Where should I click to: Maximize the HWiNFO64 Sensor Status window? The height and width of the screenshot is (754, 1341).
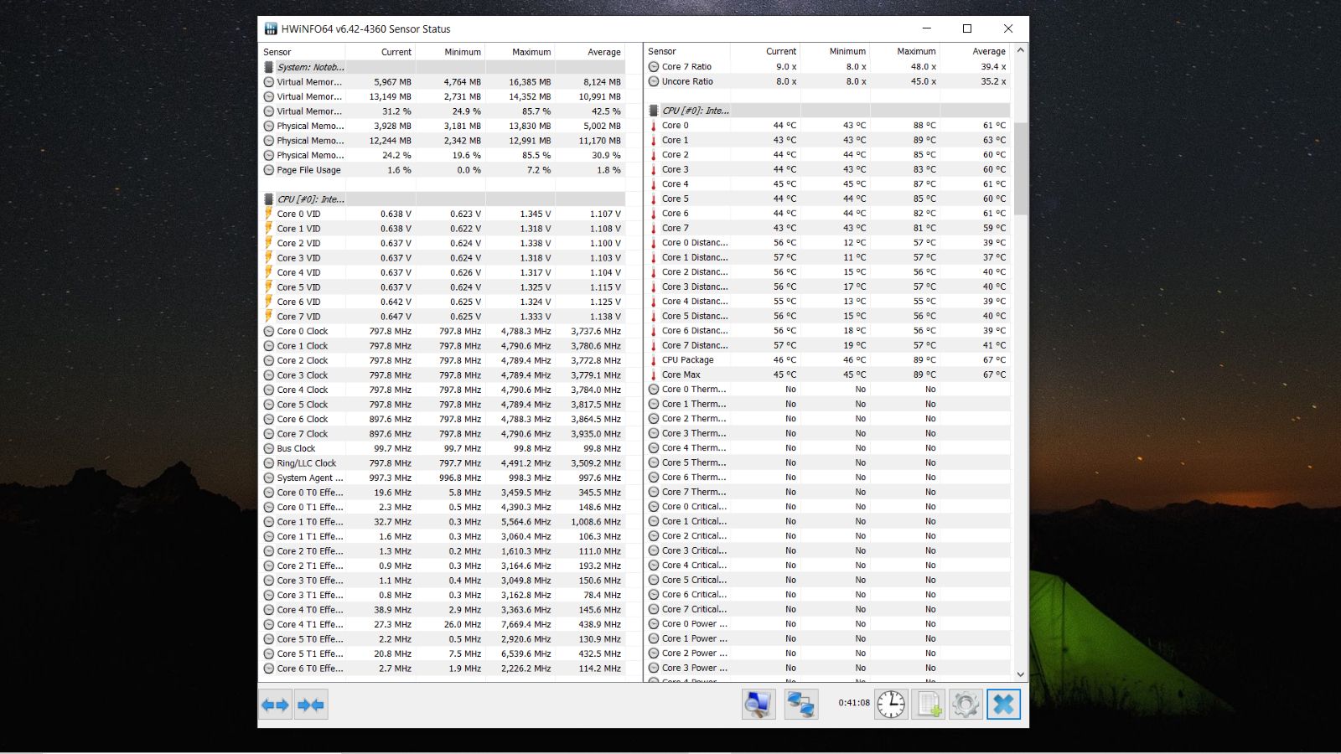pyautogui.click(x=967, y=28)
